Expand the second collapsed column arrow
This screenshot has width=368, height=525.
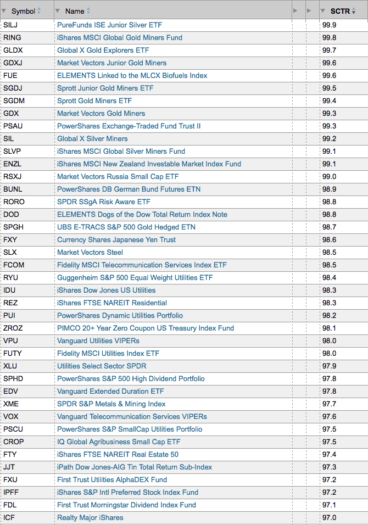pos(309,11)
